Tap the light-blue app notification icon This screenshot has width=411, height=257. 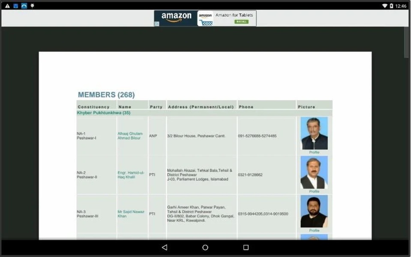click(x=24, y=6)
